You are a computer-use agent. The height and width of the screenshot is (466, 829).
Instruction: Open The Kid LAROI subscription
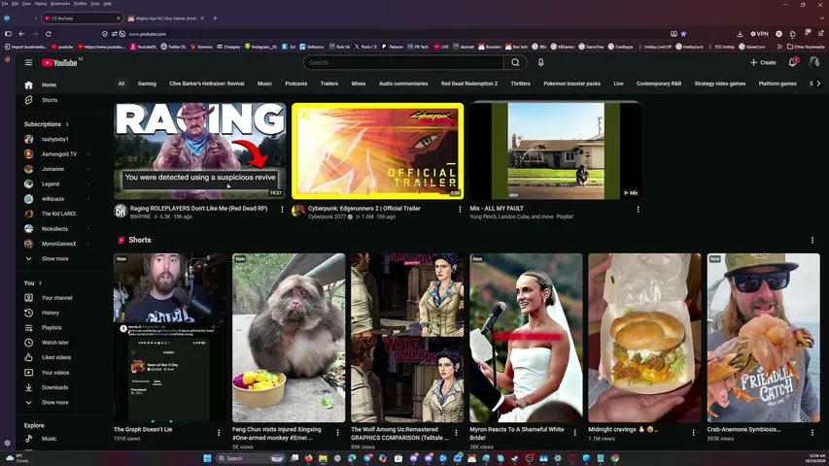(58, 214)
